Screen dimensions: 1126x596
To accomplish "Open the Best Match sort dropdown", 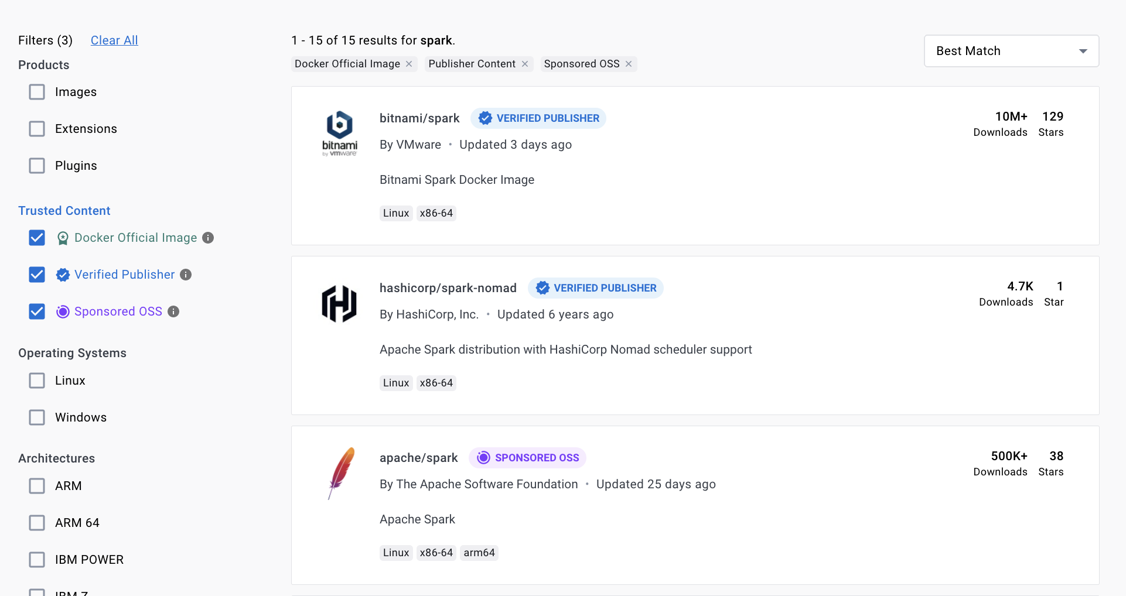I will [x=1011, y=51].
